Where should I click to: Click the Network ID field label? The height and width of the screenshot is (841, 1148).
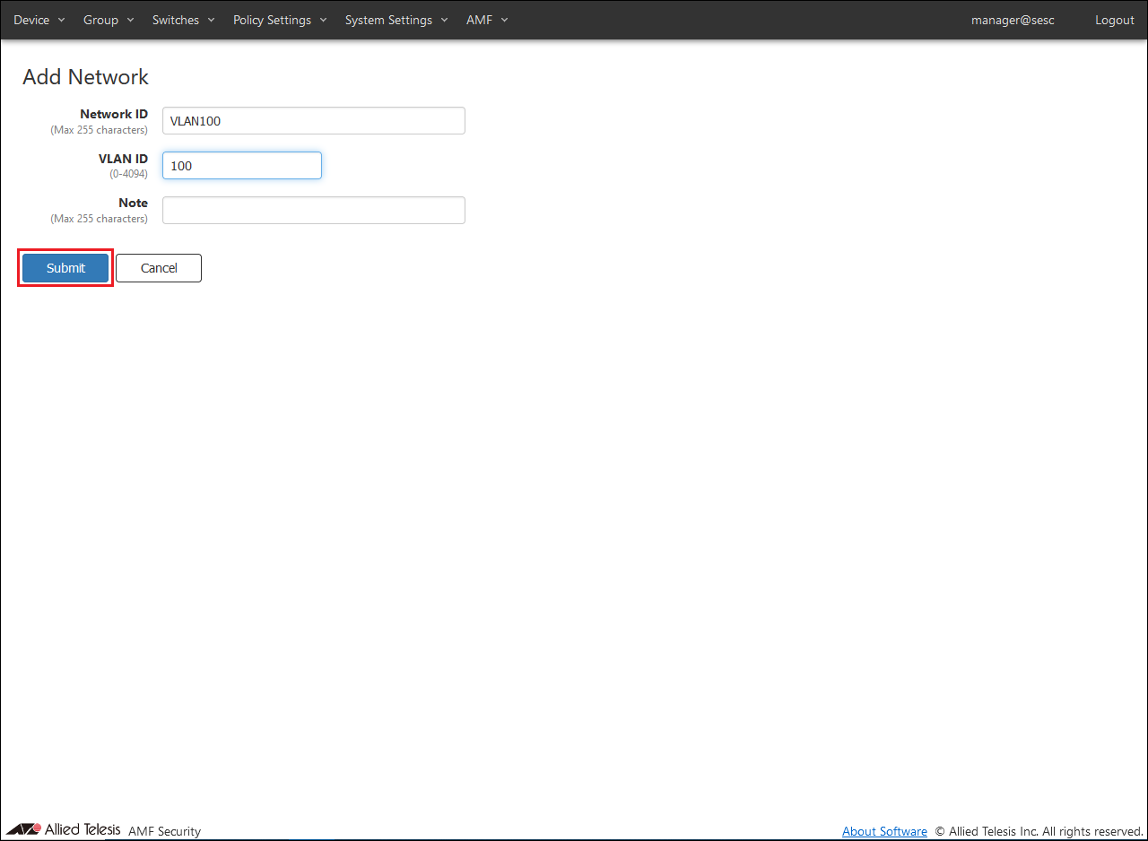(113, 114)
